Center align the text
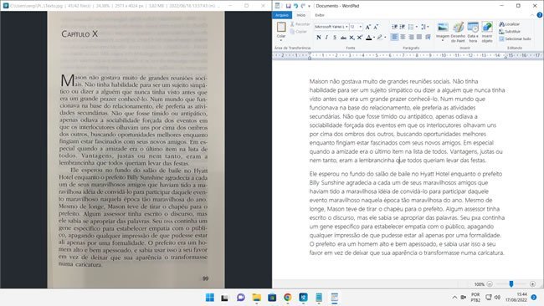This screenshot has height=306, width=544. coord(403,37)
